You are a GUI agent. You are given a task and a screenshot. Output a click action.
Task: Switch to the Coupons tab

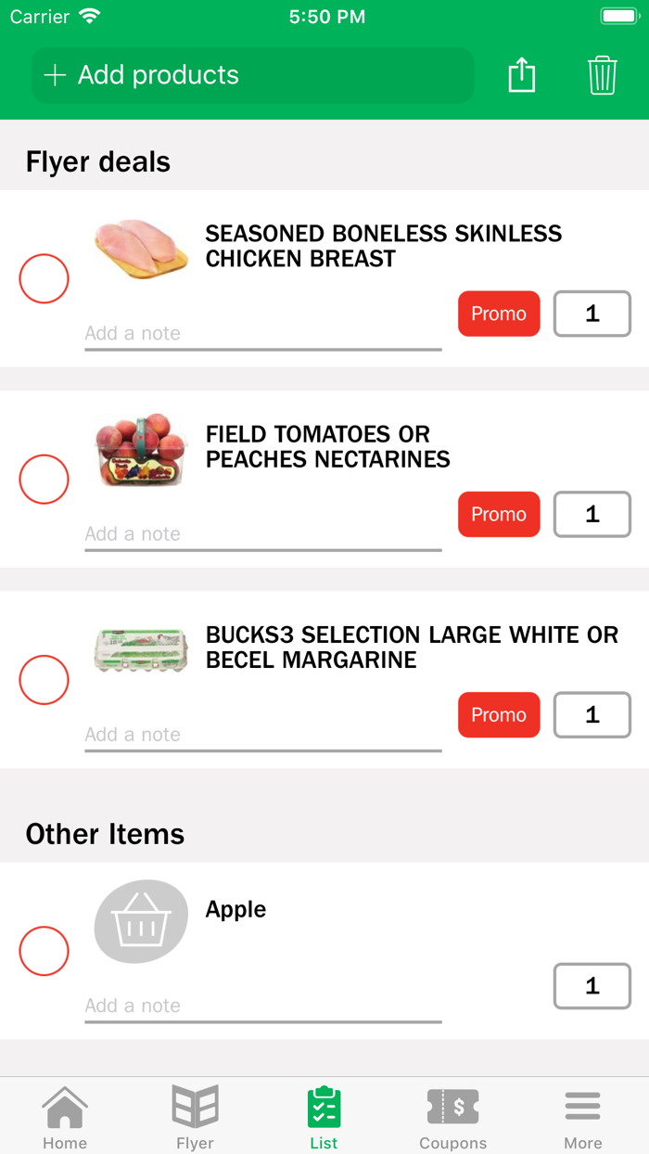[x=453, y=1116]
